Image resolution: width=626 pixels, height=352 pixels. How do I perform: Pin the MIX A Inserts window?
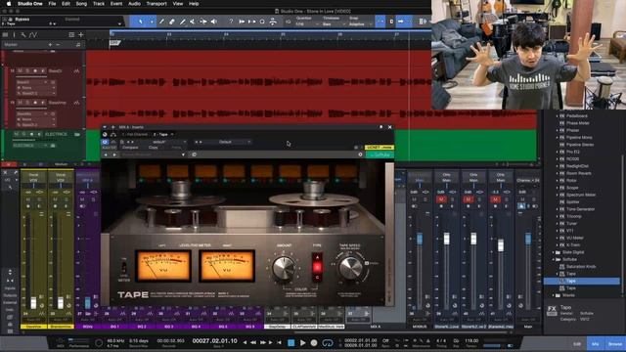(x=380, y=127)
